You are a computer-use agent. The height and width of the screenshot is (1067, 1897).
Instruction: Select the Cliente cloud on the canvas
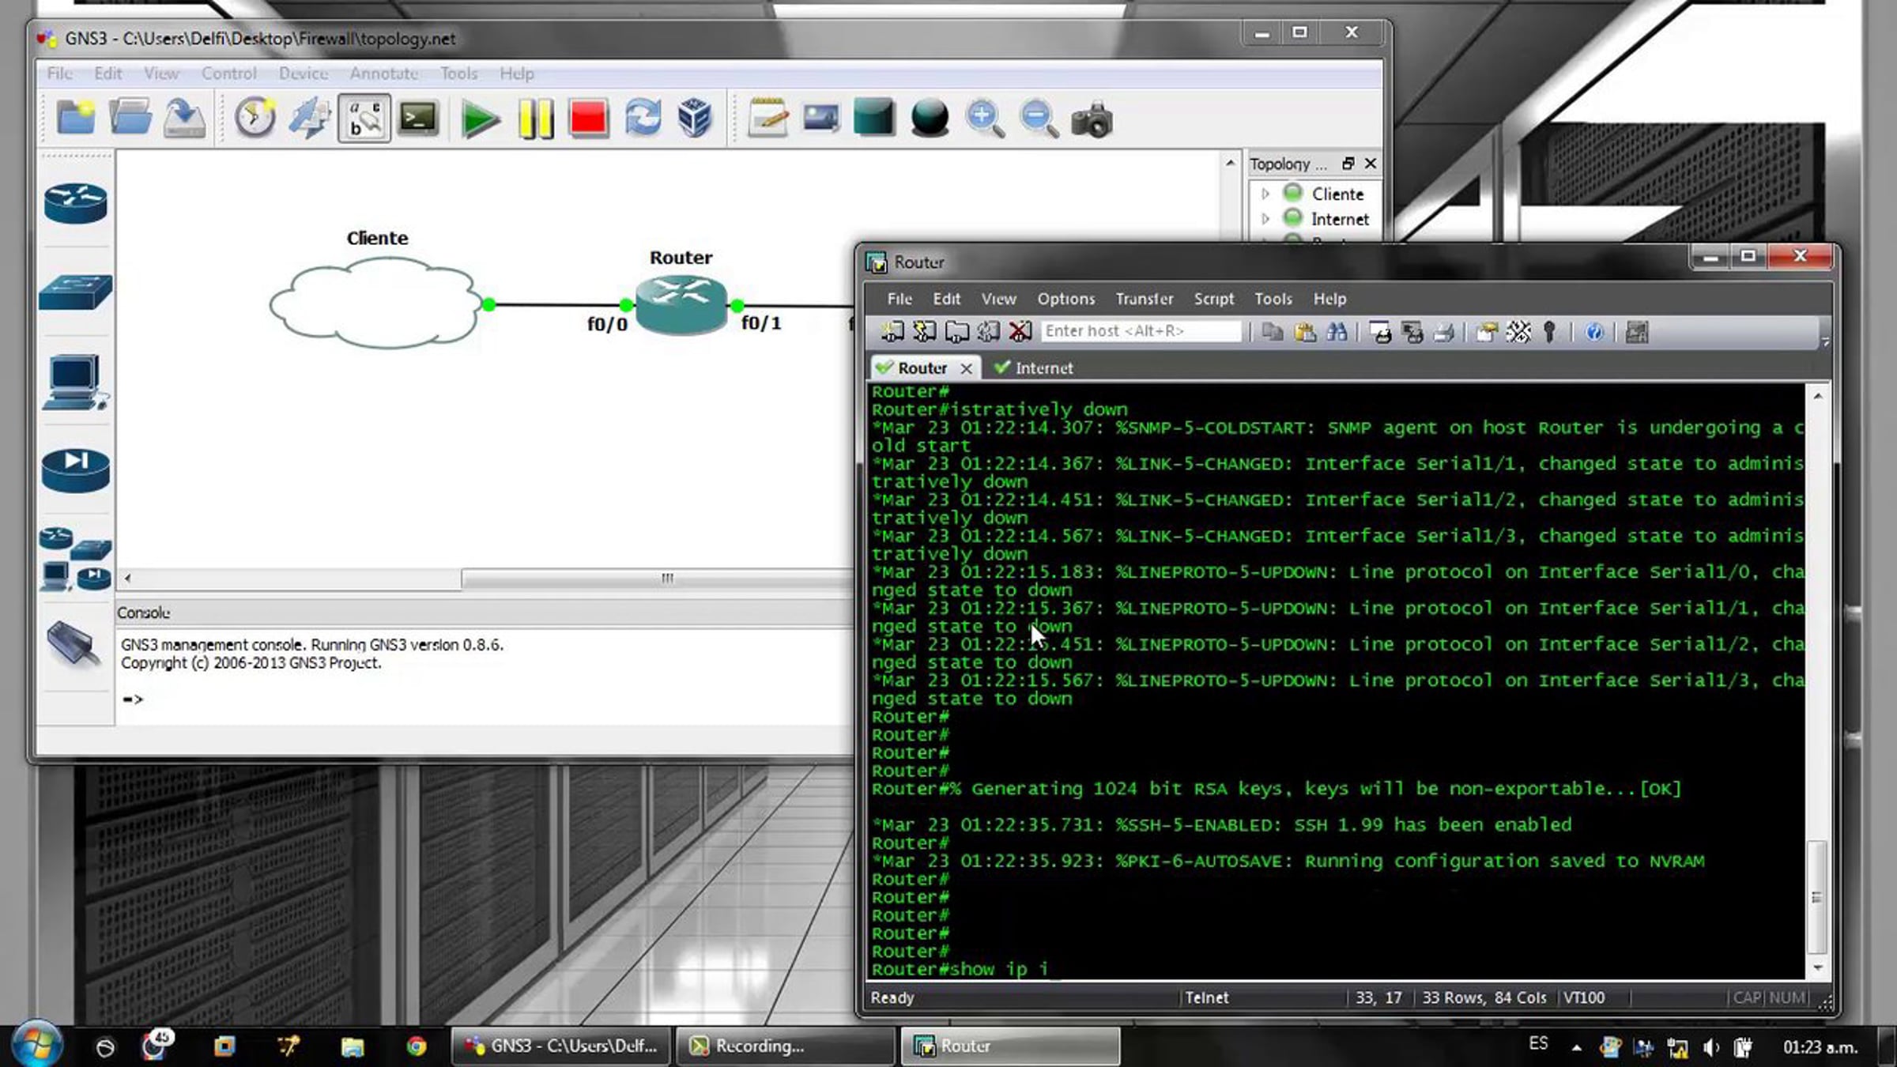(375, 304)
